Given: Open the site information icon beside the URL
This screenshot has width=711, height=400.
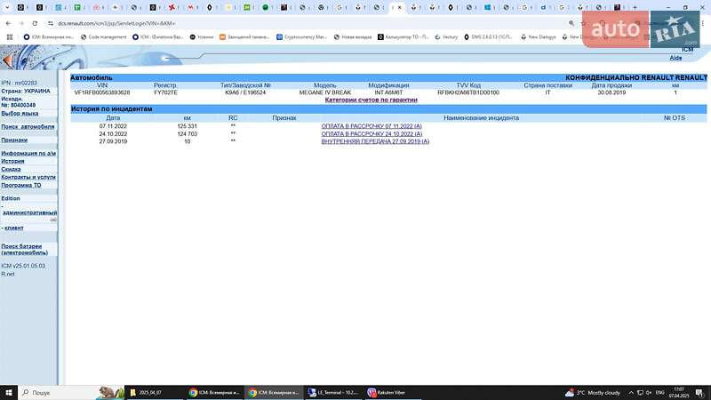Looking at the screenshot, I should point(51,23).
